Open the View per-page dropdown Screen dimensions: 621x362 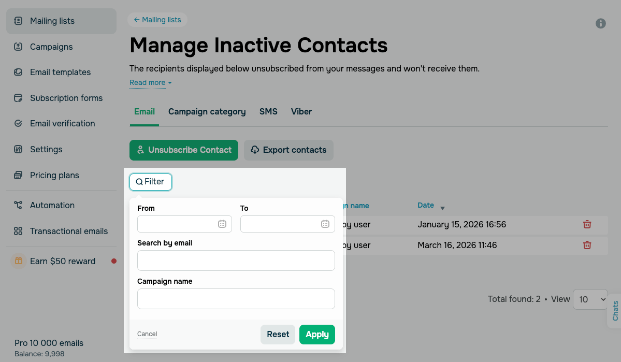tap(590, 299)
